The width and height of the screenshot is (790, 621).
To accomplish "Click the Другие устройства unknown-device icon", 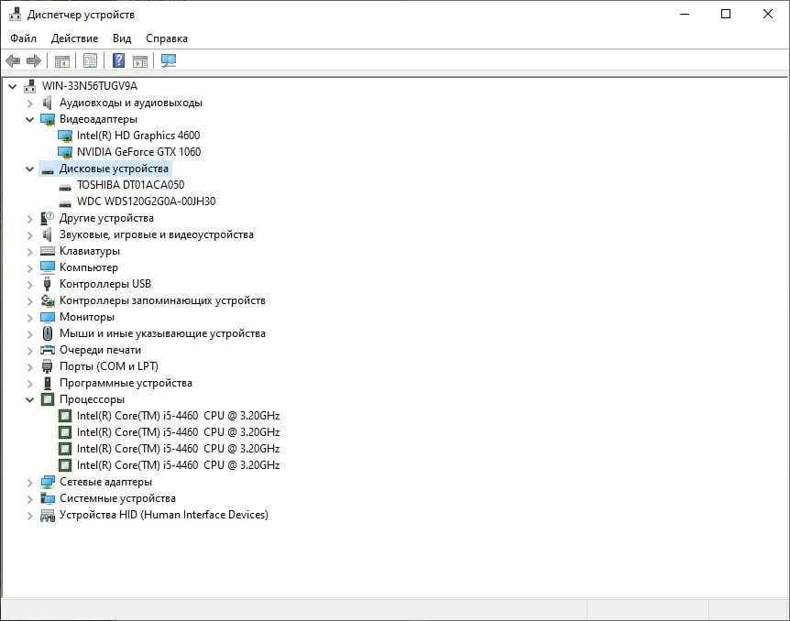I will [x=48, y=218].
